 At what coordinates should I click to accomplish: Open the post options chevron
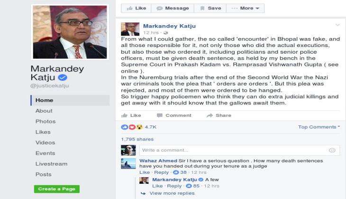coord(337,25)
